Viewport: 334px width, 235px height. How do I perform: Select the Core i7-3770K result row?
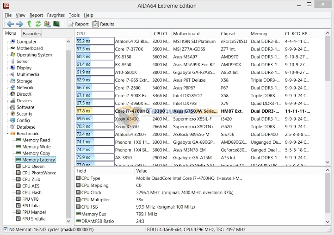[193, 49]
